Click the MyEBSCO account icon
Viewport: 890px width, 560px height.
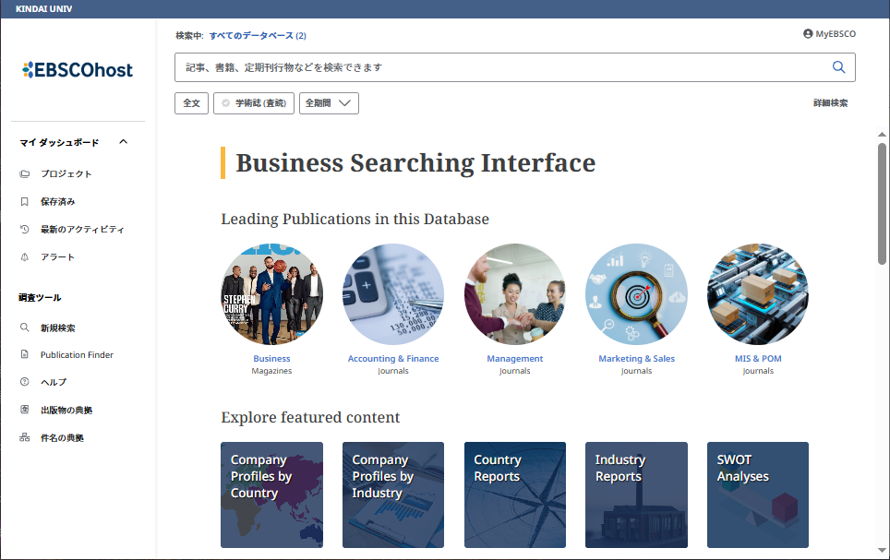[808, 33]
